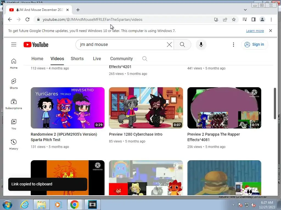Open the Community tab

[121, 59]
